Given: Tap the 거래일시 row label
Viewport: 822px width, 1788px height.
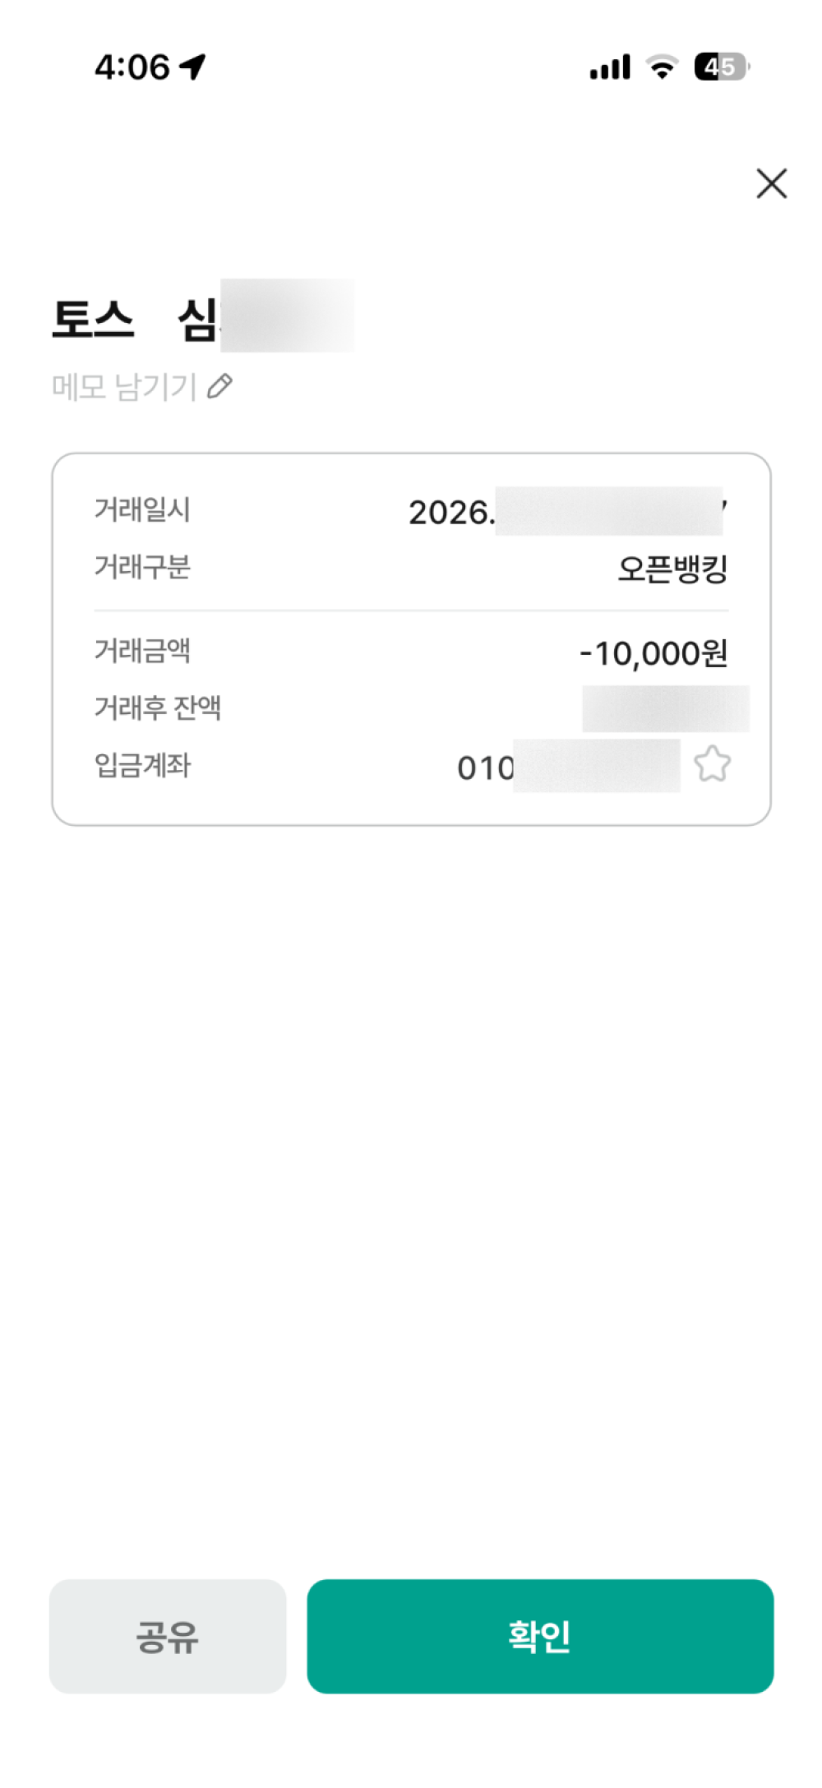Looking at the screenshot, I should (142, 509).
